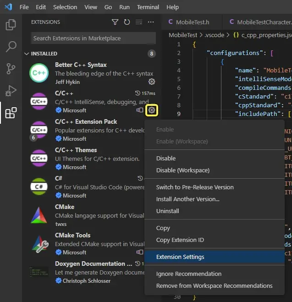The image size is (292, 302).
Task: Click MobileTest in the breadcrumb
Action: tap(183, 35)
